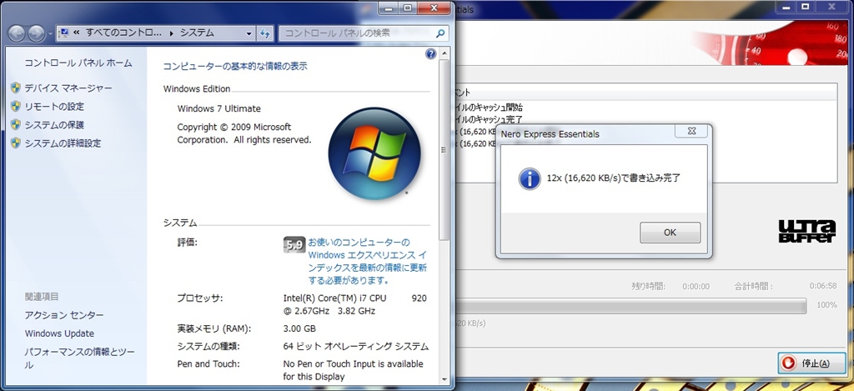Screen dimensions: 854x391
Task: Click the No Pen or Touch Input text
Action: pos(354,370)
